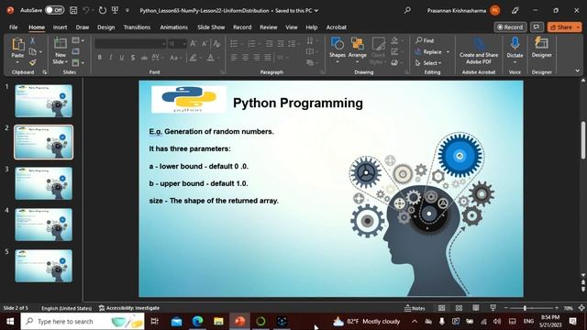
Task: Click Create and Share Adobe PDF icon
Action: [479, 44]
